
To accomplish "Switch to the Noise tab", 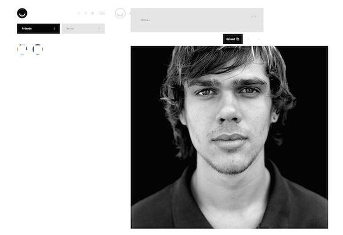I will point(84,29).
